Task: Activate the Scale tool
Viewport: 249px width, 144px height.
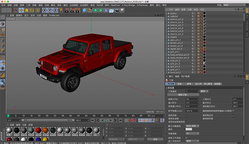Action: 27,10
